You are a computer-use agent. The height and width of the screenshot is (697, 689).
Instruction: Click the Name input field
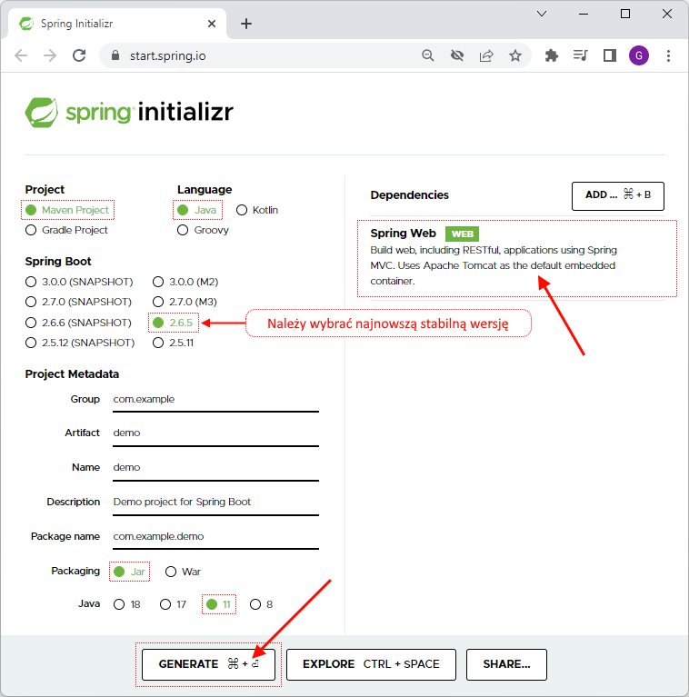[215, 469]
